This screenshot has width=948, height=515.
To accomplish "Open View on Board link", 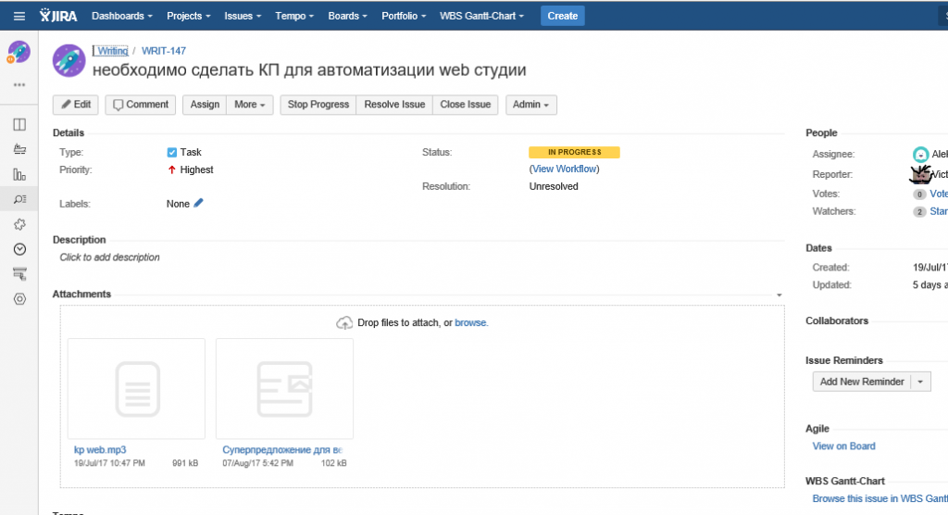I will pos(843,446).
